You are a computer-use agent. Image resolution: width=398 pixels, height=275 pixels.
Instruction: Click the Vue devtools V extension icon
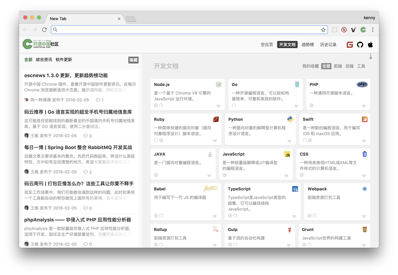(353, 30)
